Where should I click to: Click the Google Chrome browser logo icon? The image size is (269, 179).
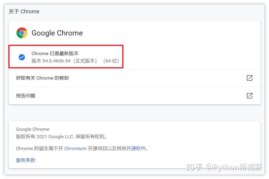click(22, 33)
